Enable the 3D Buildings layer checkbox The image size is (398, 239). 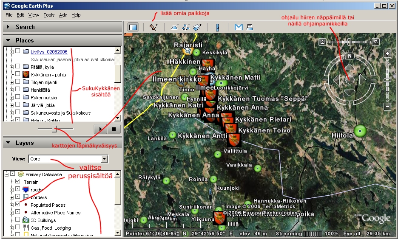click(17, 219)
